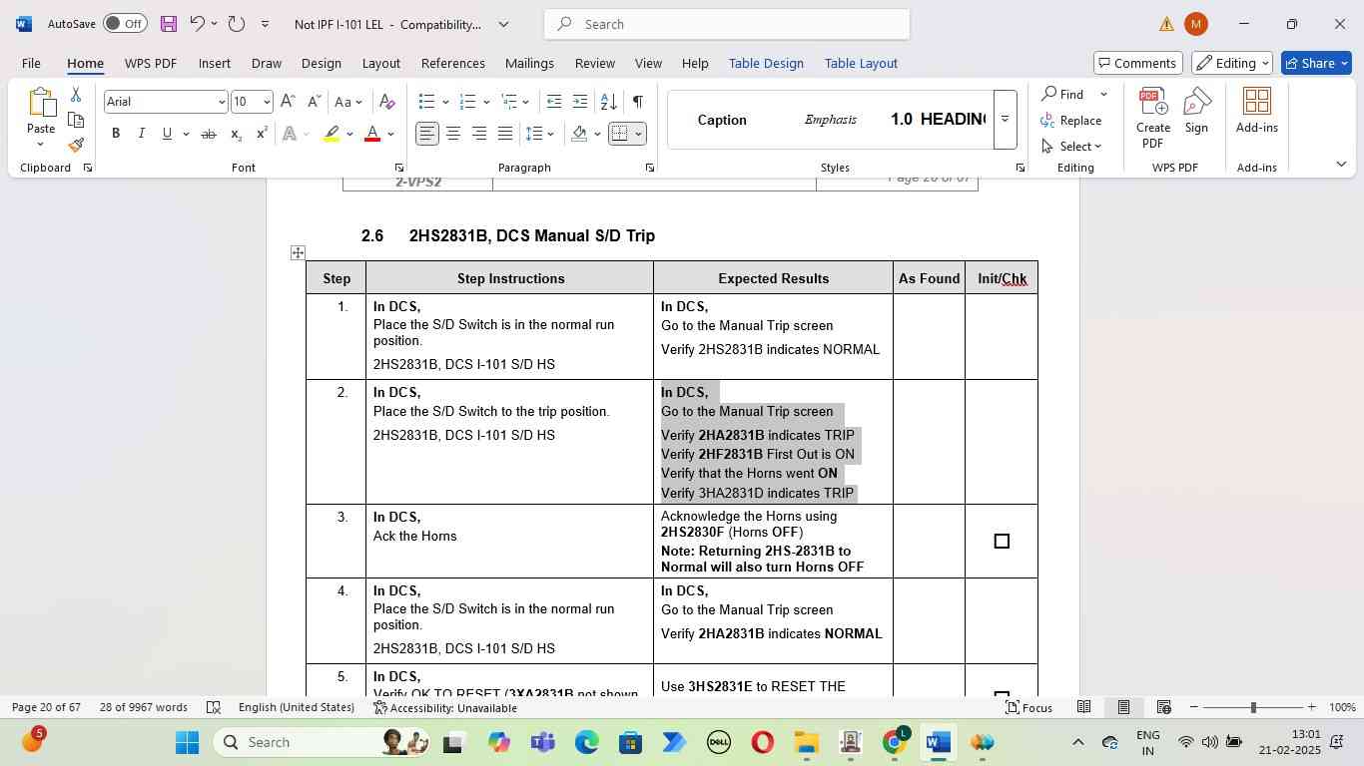Toggle Show paragraph marks
This screenshot has height=766, width=1364.
637,102
